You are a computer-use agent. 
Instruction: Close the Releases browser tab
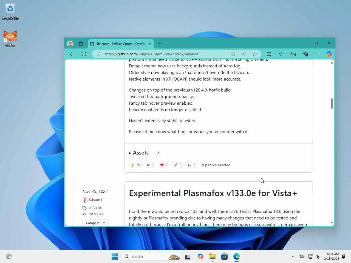point(149,44)
